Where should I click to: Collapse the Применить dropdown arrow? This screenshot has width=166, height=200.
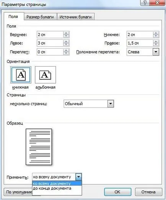click(x=78, y=177)
